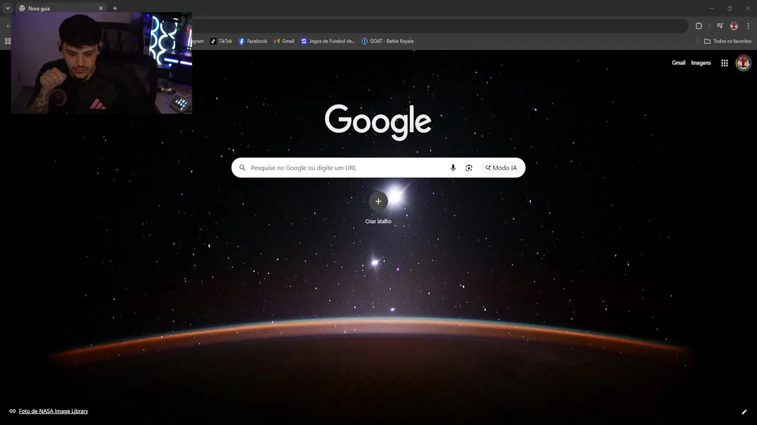Open Modo IA search mode
Image resolution: width=757 pixels, height=425 pixels.
click(501, 168)
